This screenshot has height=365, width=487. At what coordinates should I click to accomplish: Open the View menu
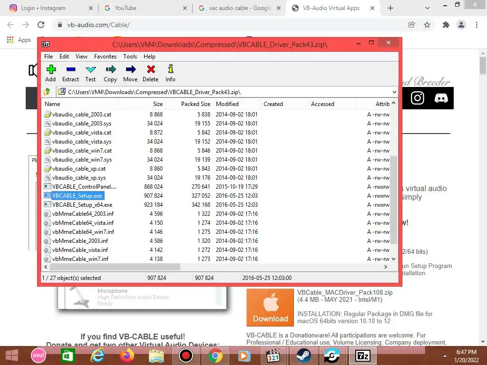(x=81, y=57)
